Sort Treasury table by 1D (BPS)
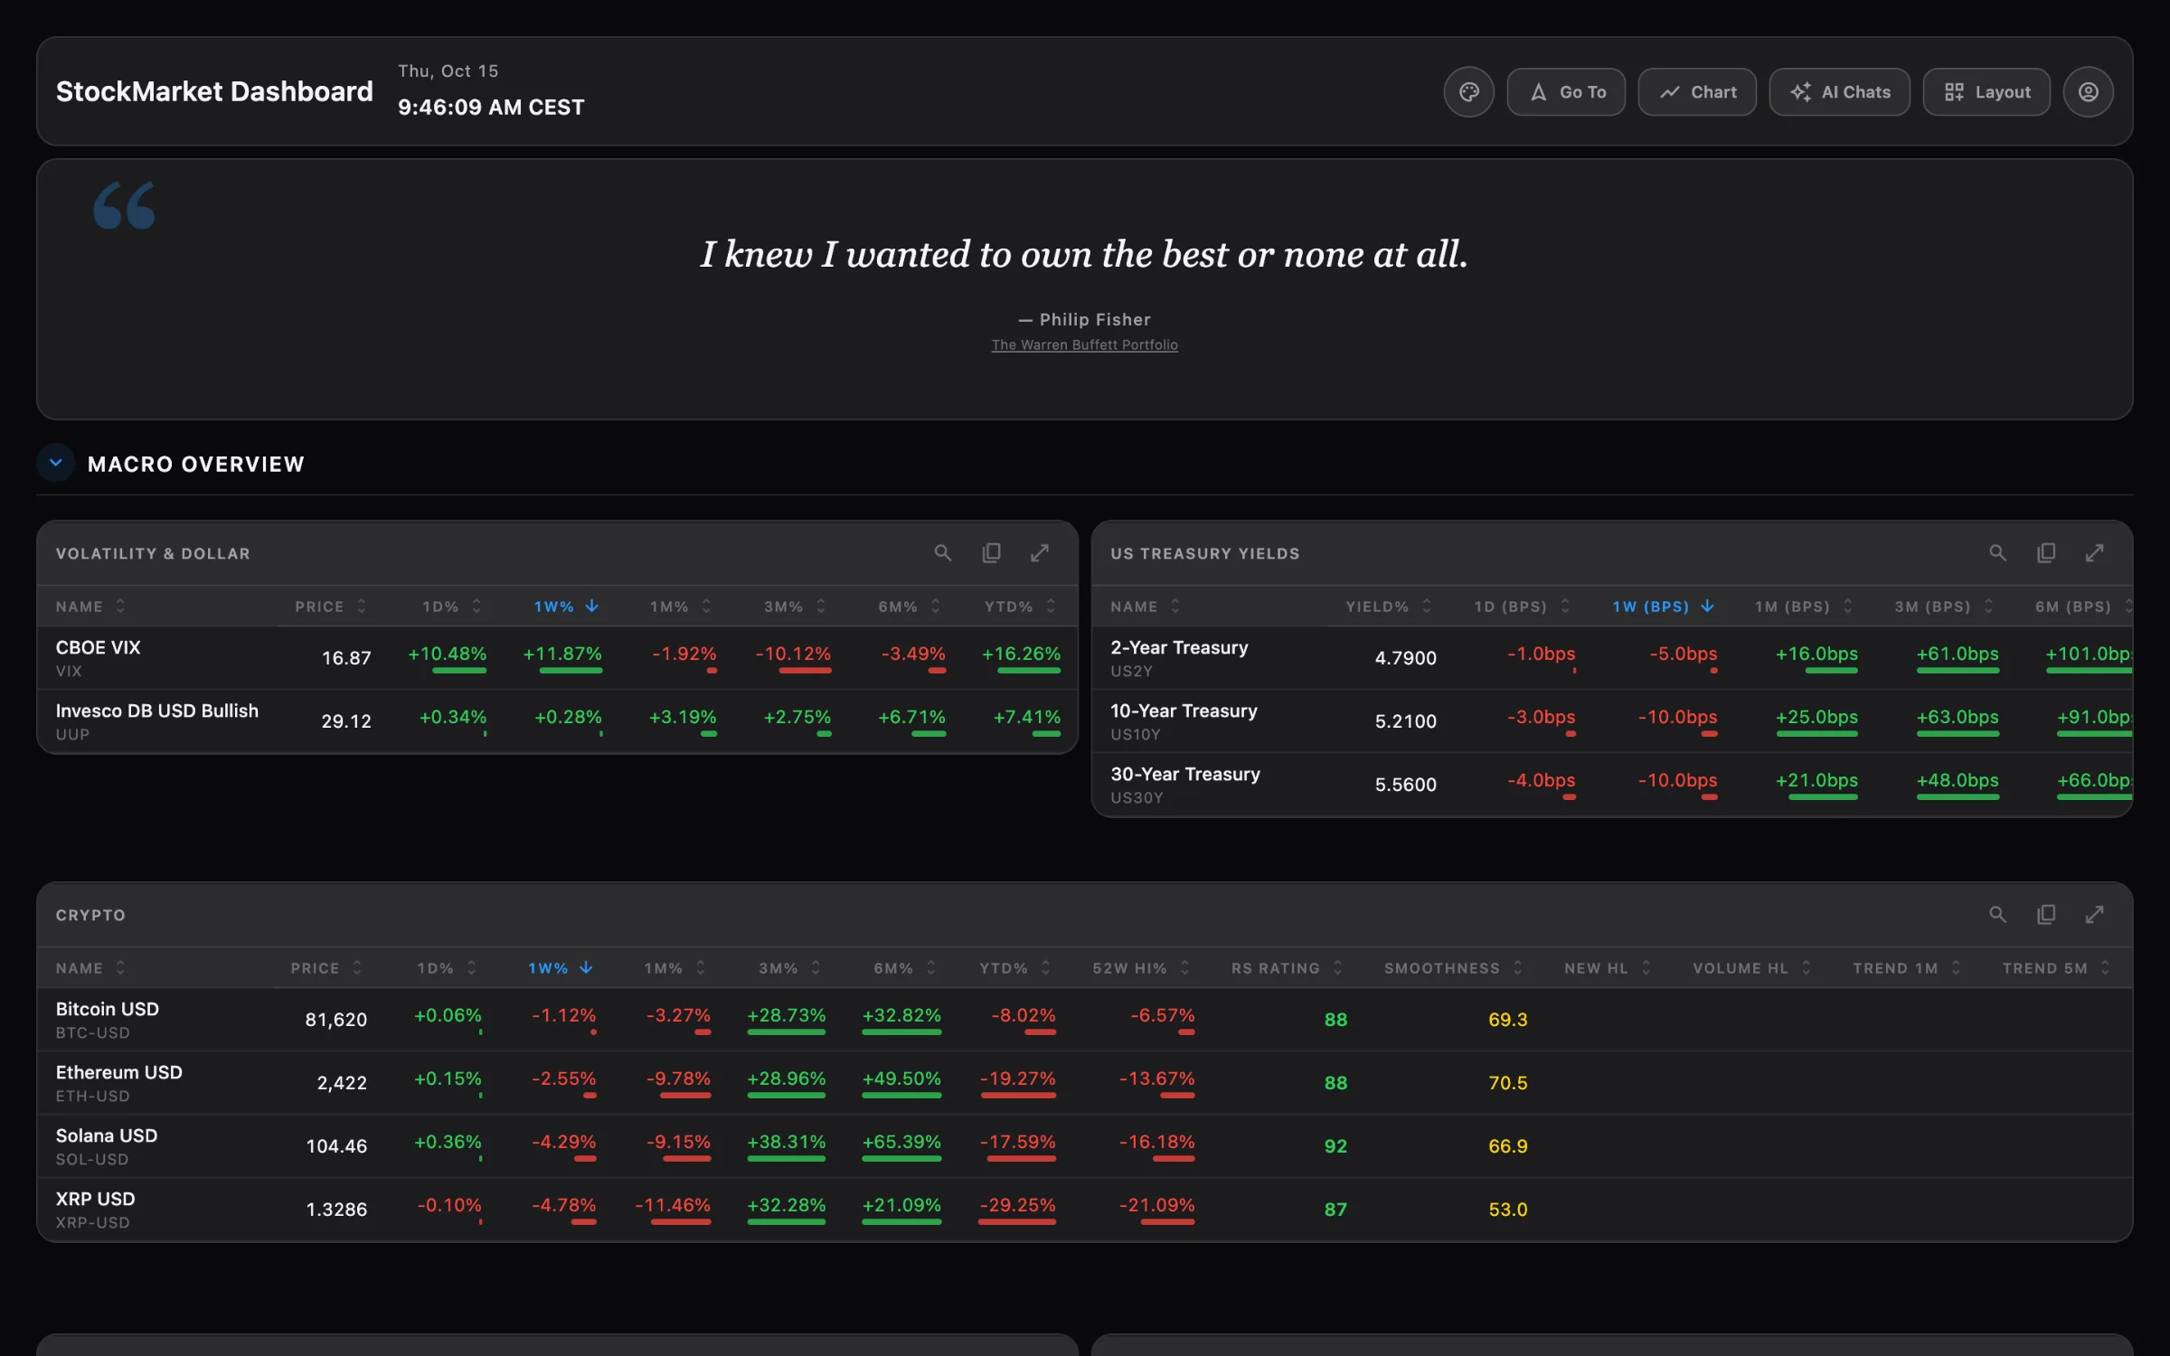 click(1523, 607)
